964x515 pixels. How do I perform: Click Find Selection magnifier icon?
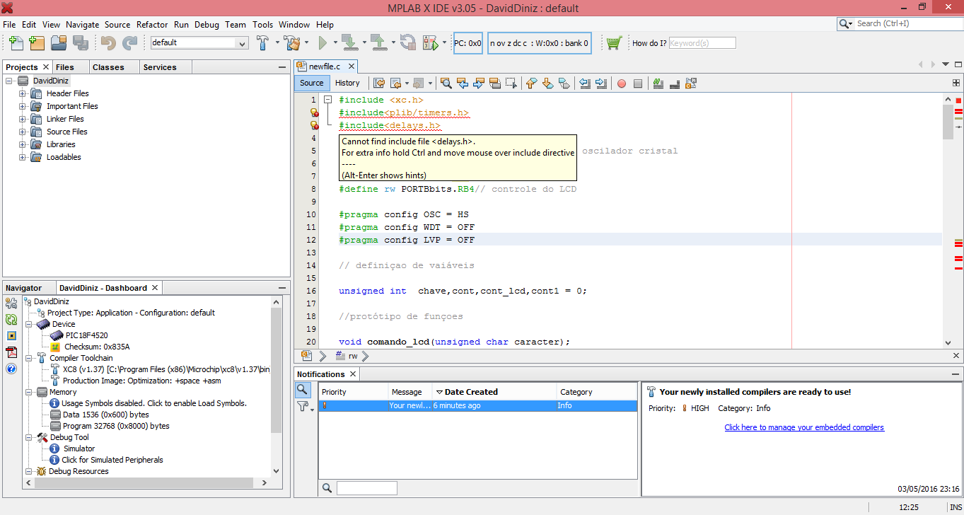coord(446,83)
